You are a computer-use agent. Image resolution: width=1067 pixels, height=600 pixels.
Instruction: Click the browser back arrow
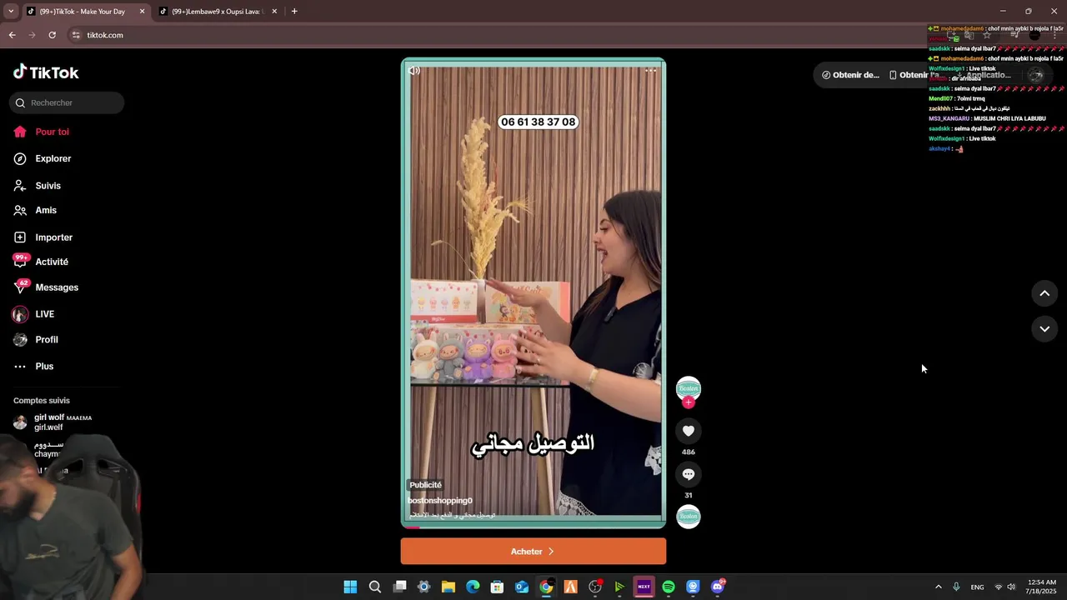tap(12, 35)
